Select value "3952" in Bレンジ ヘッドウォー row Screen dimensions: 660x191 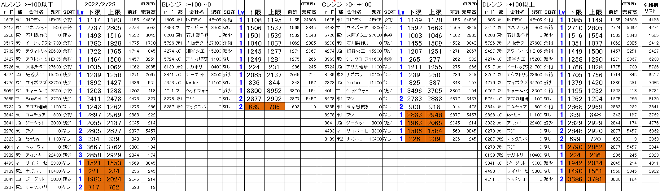(274, 91)
